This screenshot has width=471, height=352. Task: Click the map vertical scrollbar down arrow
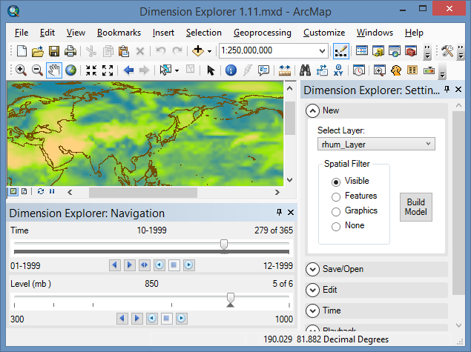tap(289, 180)
